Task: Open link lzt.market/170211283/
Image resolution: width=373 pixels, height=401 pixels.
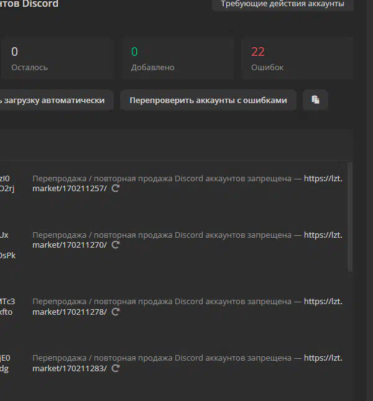Action: click(x=70, y=368)
